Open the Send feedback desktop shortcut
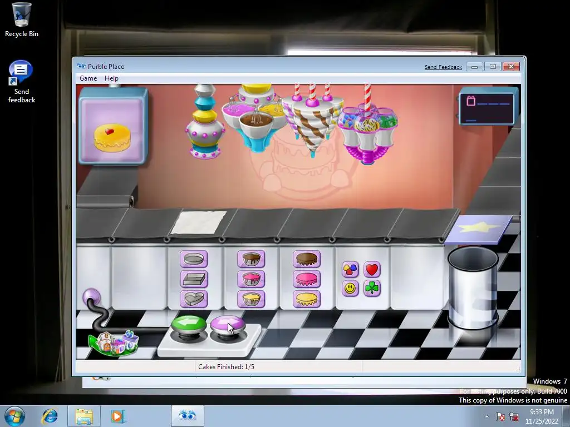The height and width of the screenshot is (427, 570). pyautogui.click(x=22, y=82)
